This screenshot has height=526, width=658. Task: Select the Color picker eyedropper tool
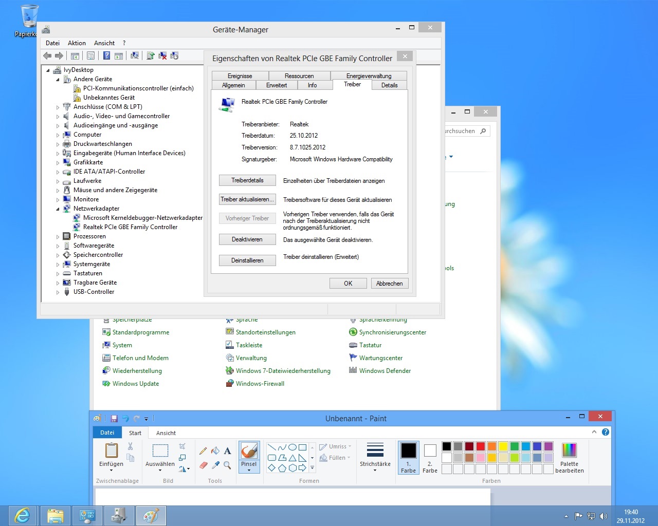click(x=215, y=465)
